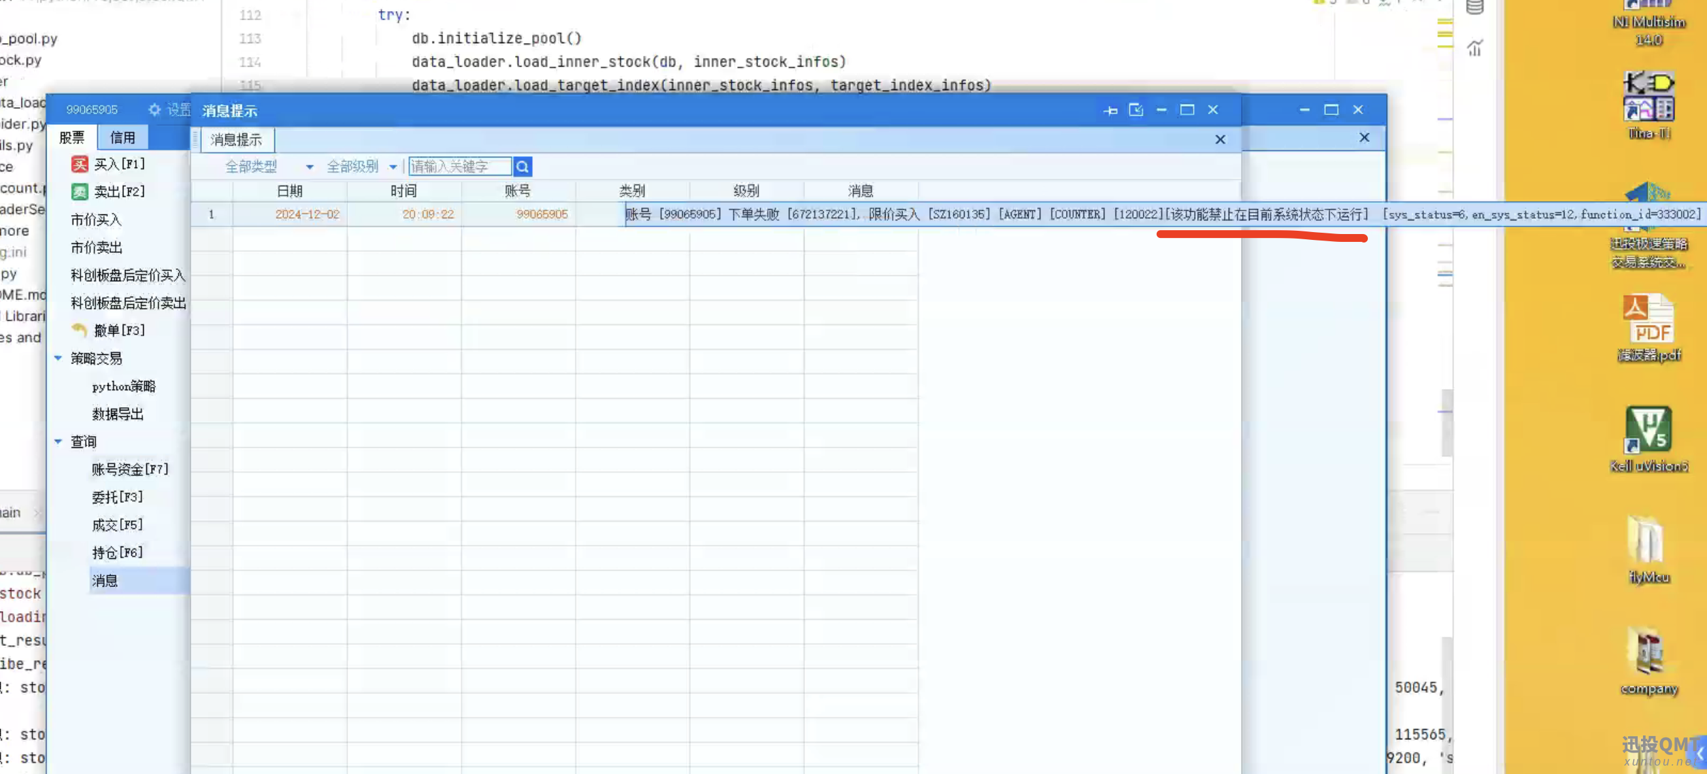Open 迅投极速策略交易系统 desktop shortcut
Image resolution: width=1707 pixels, height=774 pixels.
(x=1649, y=226)
